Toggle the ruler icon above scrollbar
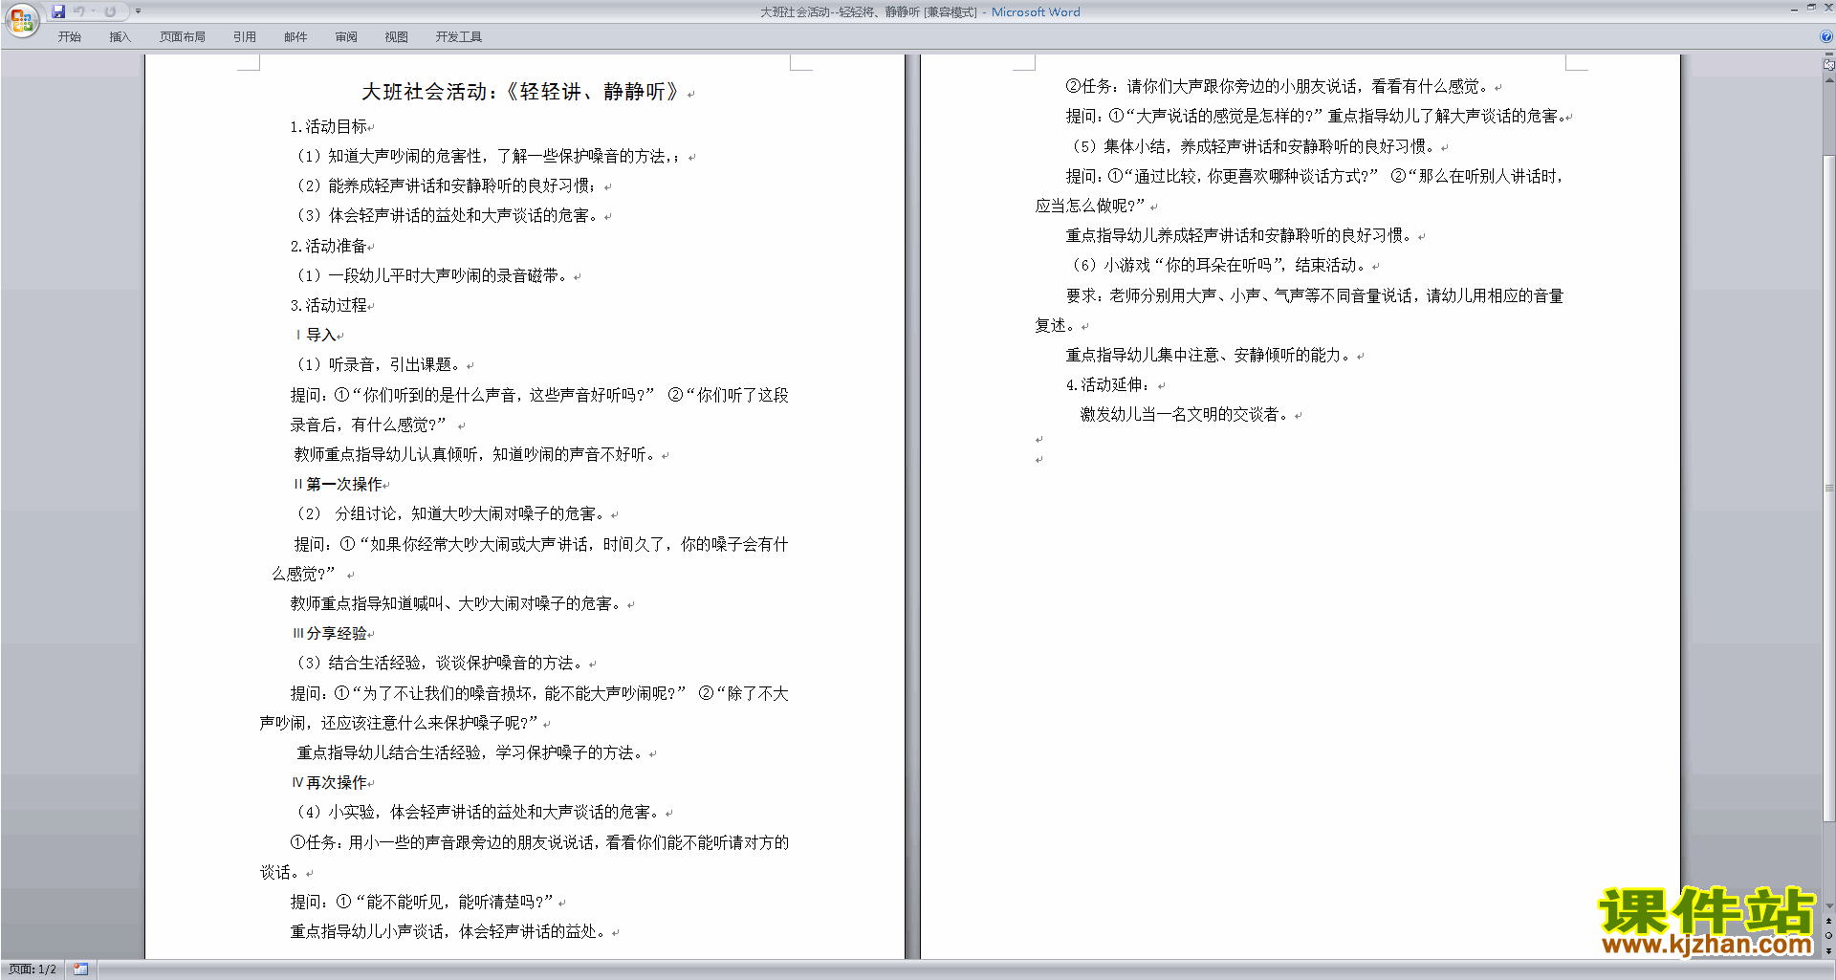1836x980 pixels. pyautogui.click(x=1828, y=65)
